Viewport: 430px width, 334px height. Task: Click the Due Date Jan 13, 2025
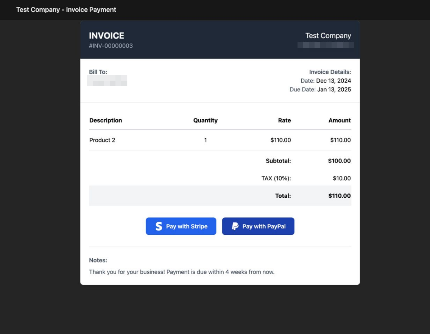pyautogui.click(x=320, y=89)
